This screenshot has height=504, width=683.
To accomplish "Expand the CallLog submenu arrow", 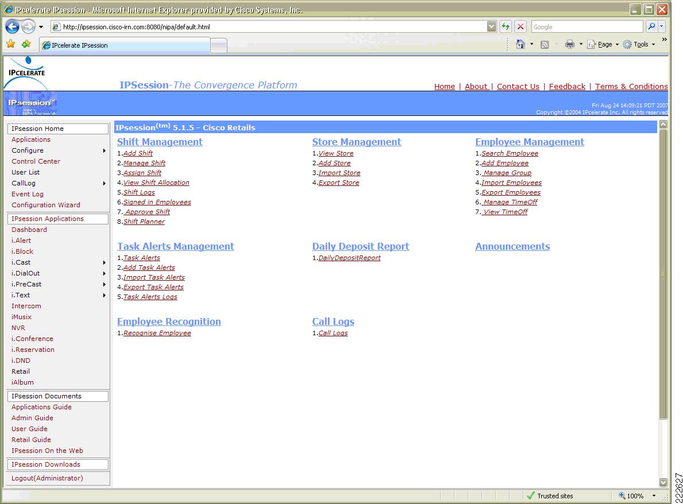I will click(104, 183).
